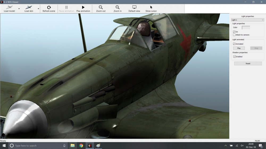This screenshot has height=149, width=266.
Task: Click the Load model airplane icon
Action: [x=9, y=7]
